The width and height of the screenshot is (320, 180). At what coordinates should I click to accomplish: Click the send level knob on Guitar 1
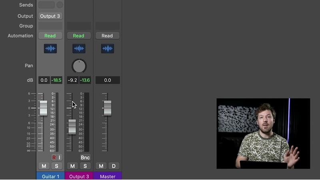tap(60, 5)
